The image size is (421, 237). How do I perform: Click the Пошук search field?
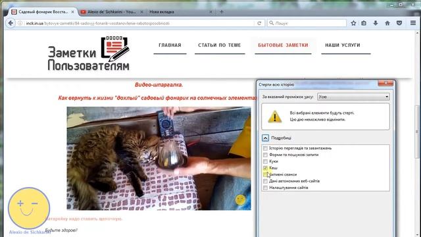click(x=307, y=24)
